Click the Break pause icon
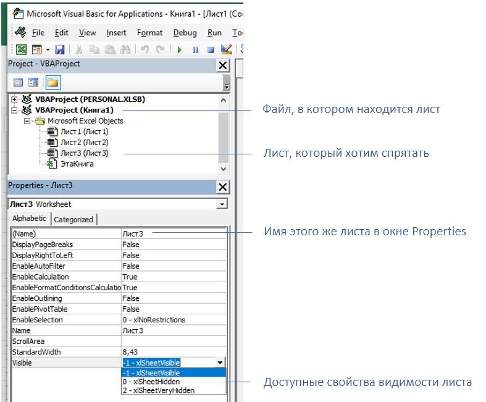 pyautogui.click(x=195, y=49)
